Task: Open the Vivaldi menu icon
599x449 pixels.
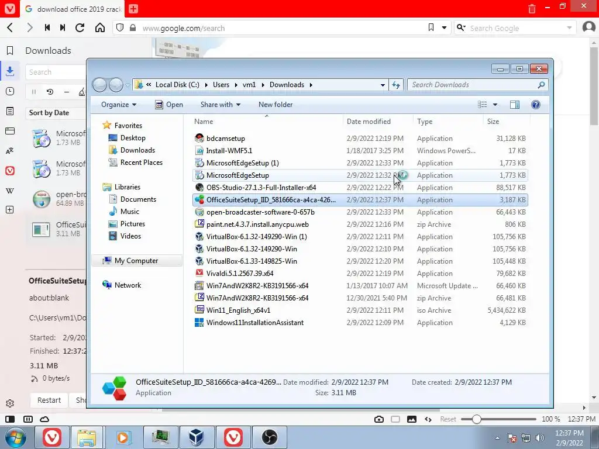Action: pos(9,8)
